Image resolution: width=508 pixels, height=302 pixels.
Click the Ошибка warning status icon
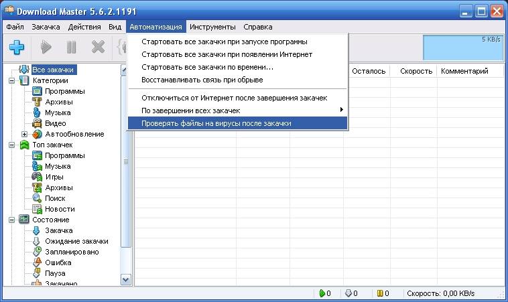(x=37, y=262)
